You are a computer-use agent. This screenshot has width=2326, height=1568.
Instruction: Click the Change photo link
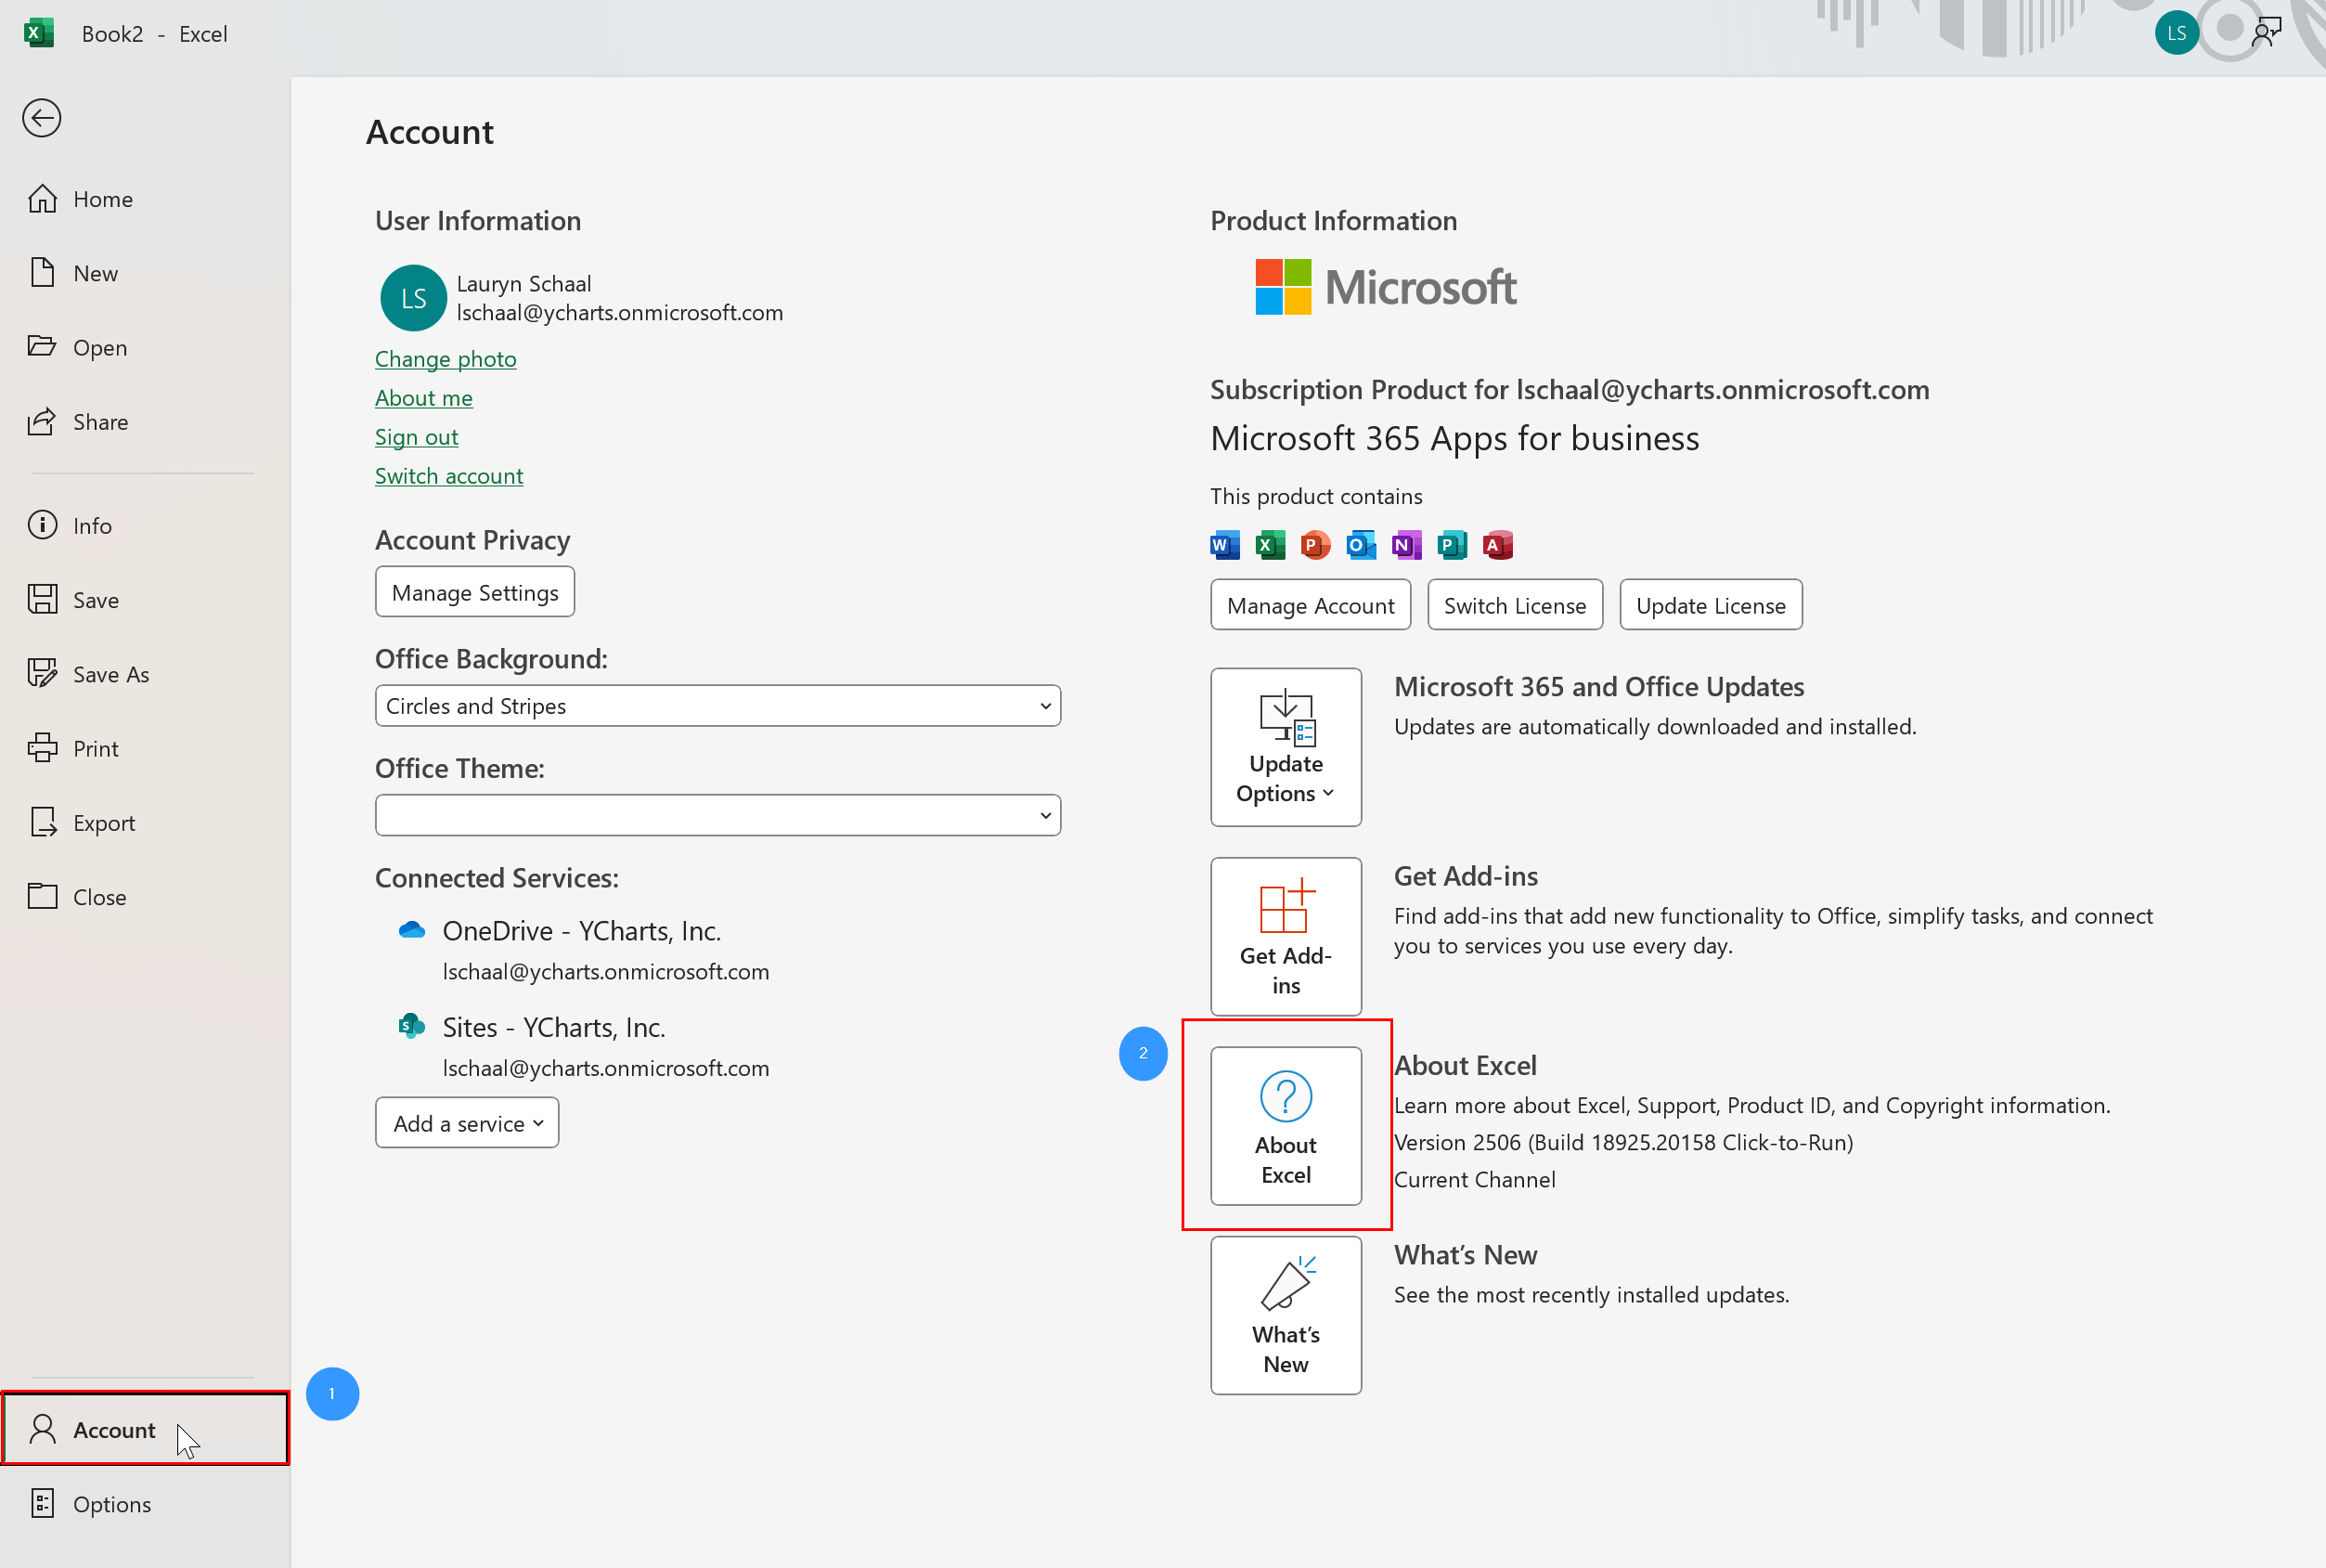(x=445, y=359)
